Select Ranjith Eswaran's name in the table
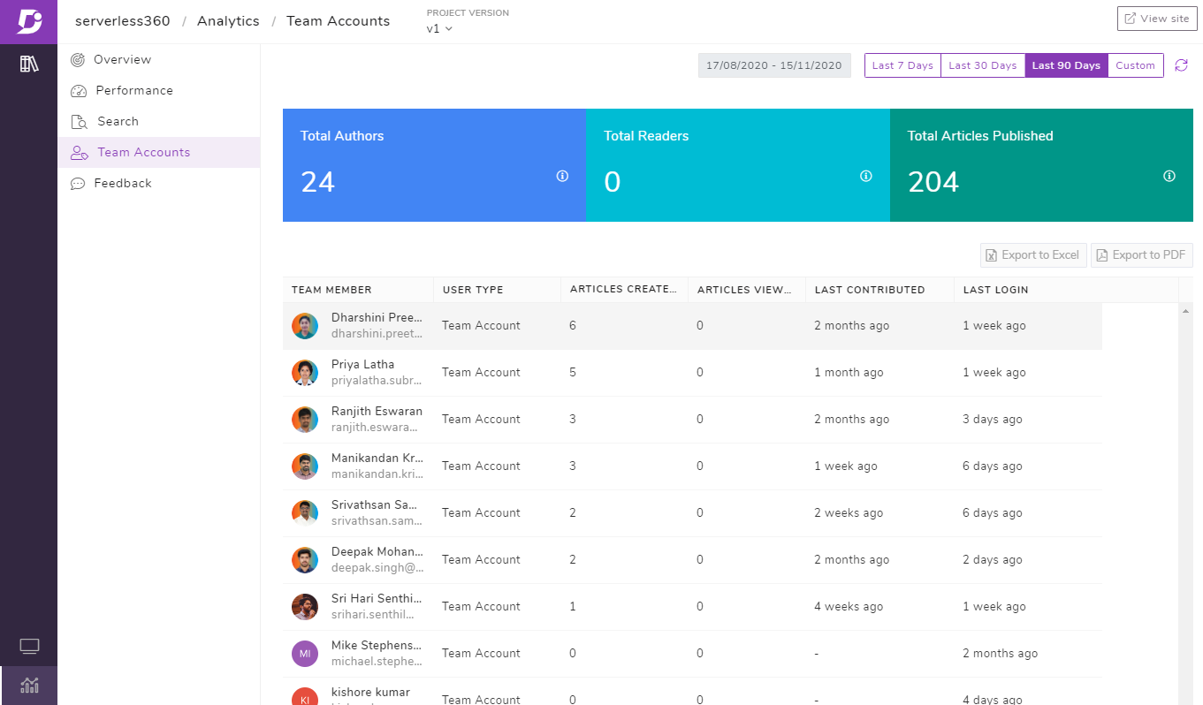 tap(377, 411)
